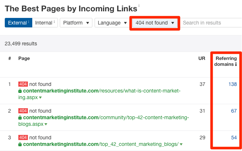Image resolution: width=242 pixels, height=151 pixels.
Task: Open the 138 referring domains link
Action: coord(232,84)
